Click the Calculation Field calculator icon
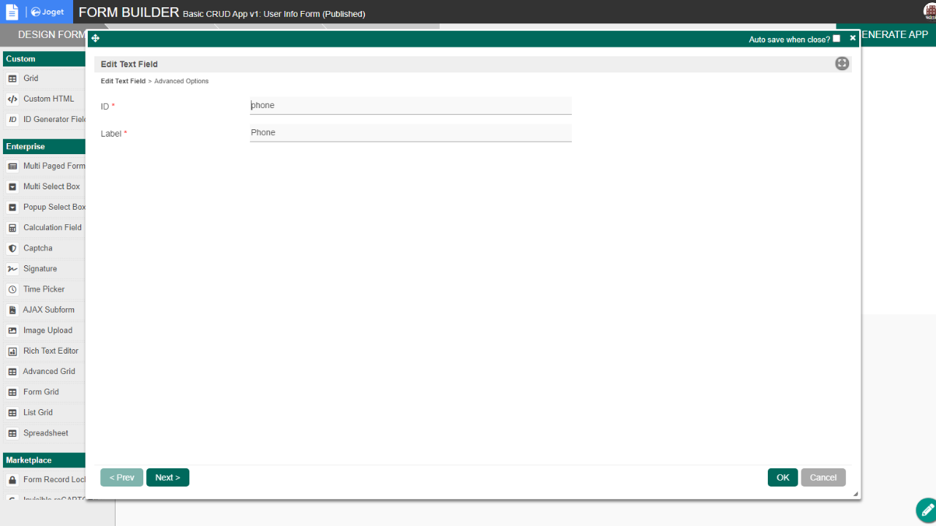The image size is (936, 526). tap(12, 228)
